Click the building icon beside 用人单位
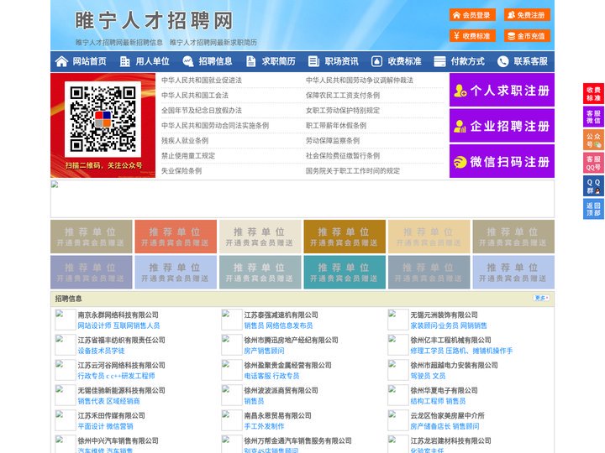Image resolution: width=605 pixels, height=453 pixels. [124, 61]
